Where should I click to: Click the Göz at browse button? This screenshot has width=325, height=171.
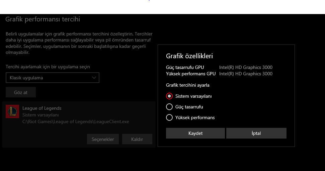pos(21,92)
